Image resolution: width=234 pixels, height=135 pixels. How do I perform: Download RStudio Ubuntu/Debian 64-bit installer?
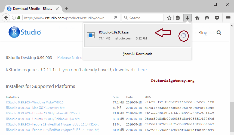[43, 119]
